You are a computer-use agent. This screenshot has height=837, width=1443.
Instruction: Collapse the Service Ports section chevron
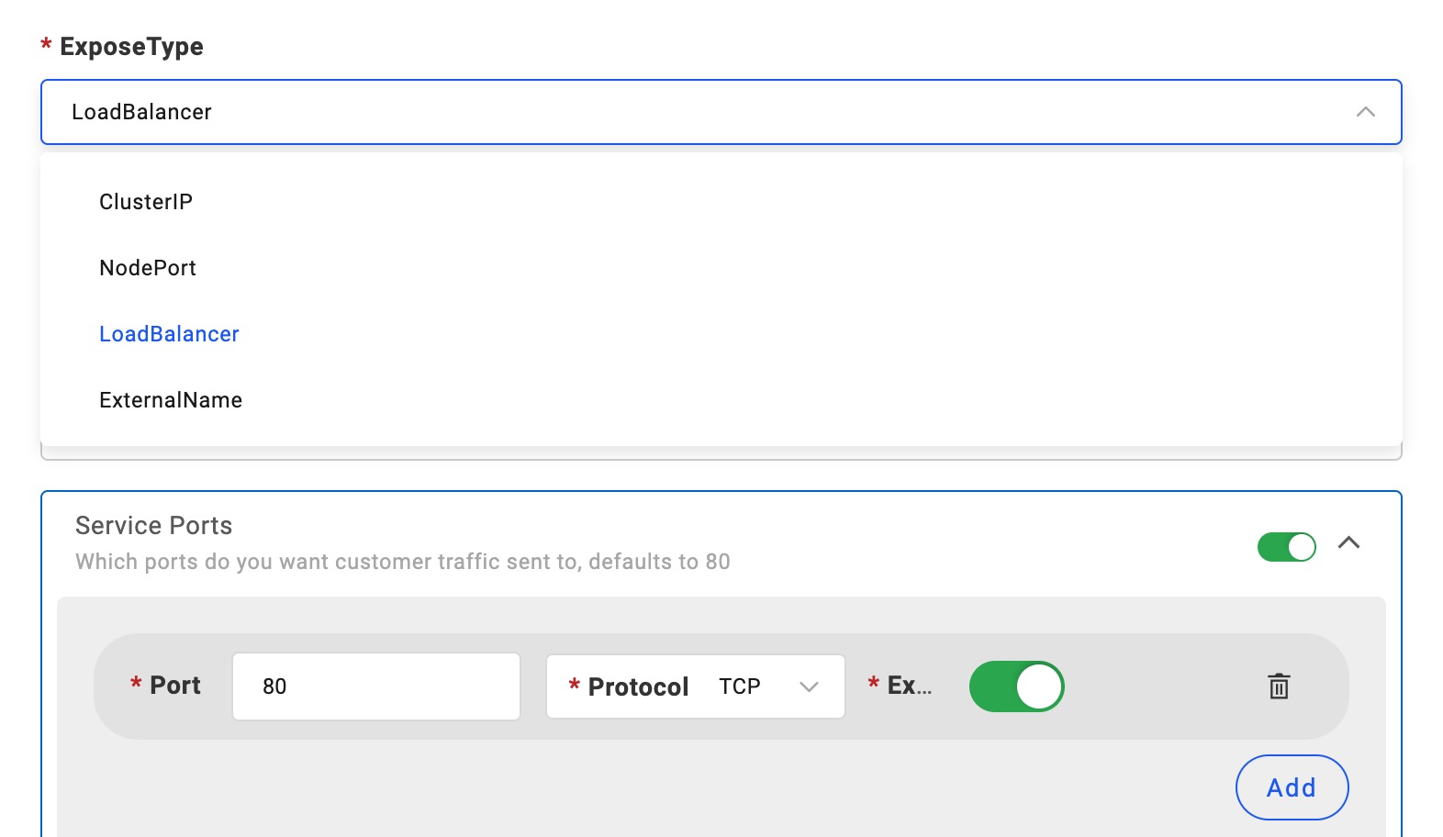(x=1348, y=543)
